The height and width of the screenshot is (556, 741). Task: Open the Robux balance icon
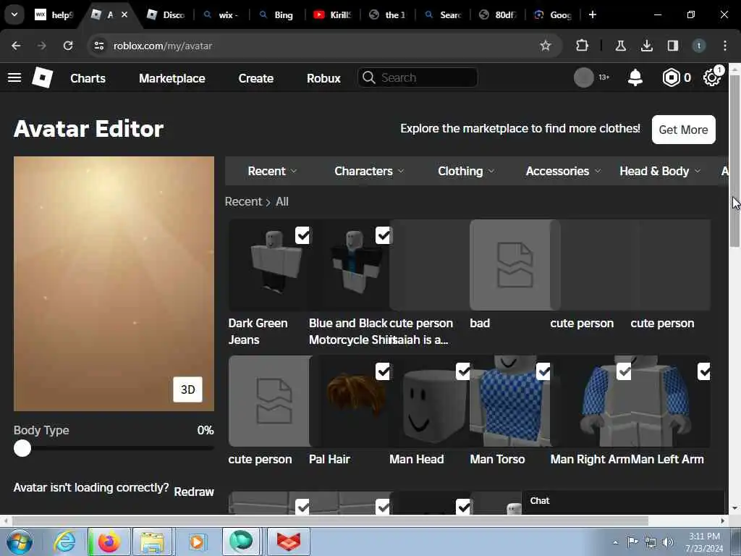tap(671, 77)
